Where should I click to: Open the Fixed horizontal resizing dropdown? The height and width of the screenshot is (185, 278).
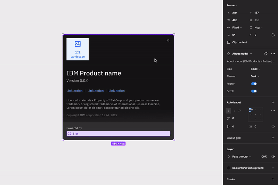click(x=237, y=28)
